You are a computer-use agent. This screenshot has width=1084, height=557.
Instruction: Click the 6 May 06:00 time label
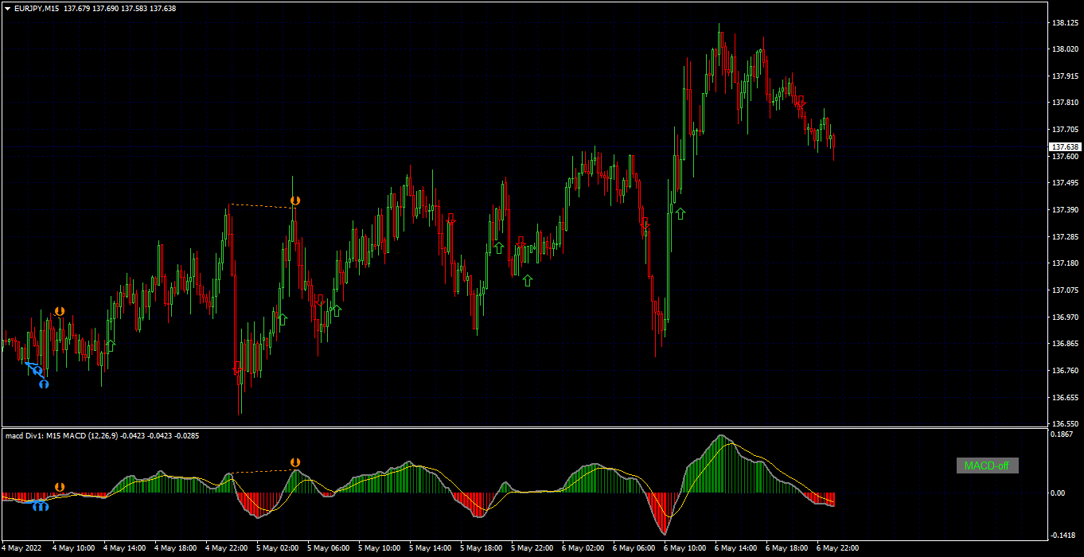click(634, 548)
